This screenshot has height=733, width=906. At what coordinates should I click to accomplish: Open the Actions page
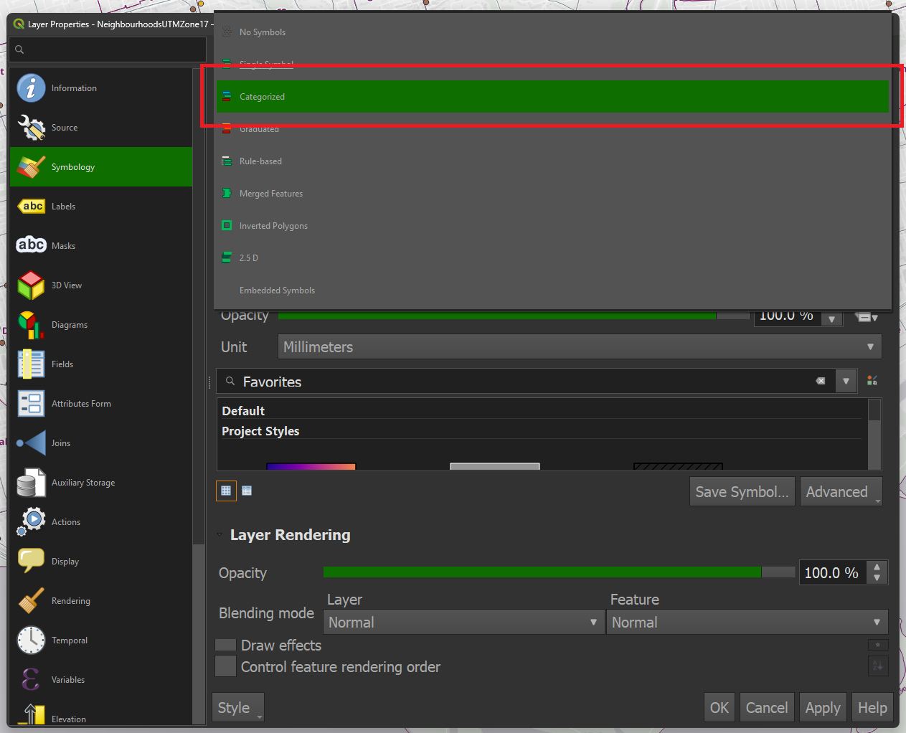[101, 522]
